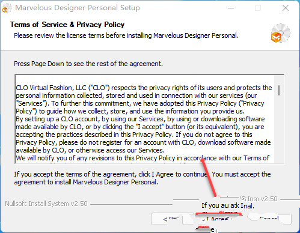Click the Marvelous Designer icon in title bar
Viewport: 300px width, 233px height.
(6, 8)
